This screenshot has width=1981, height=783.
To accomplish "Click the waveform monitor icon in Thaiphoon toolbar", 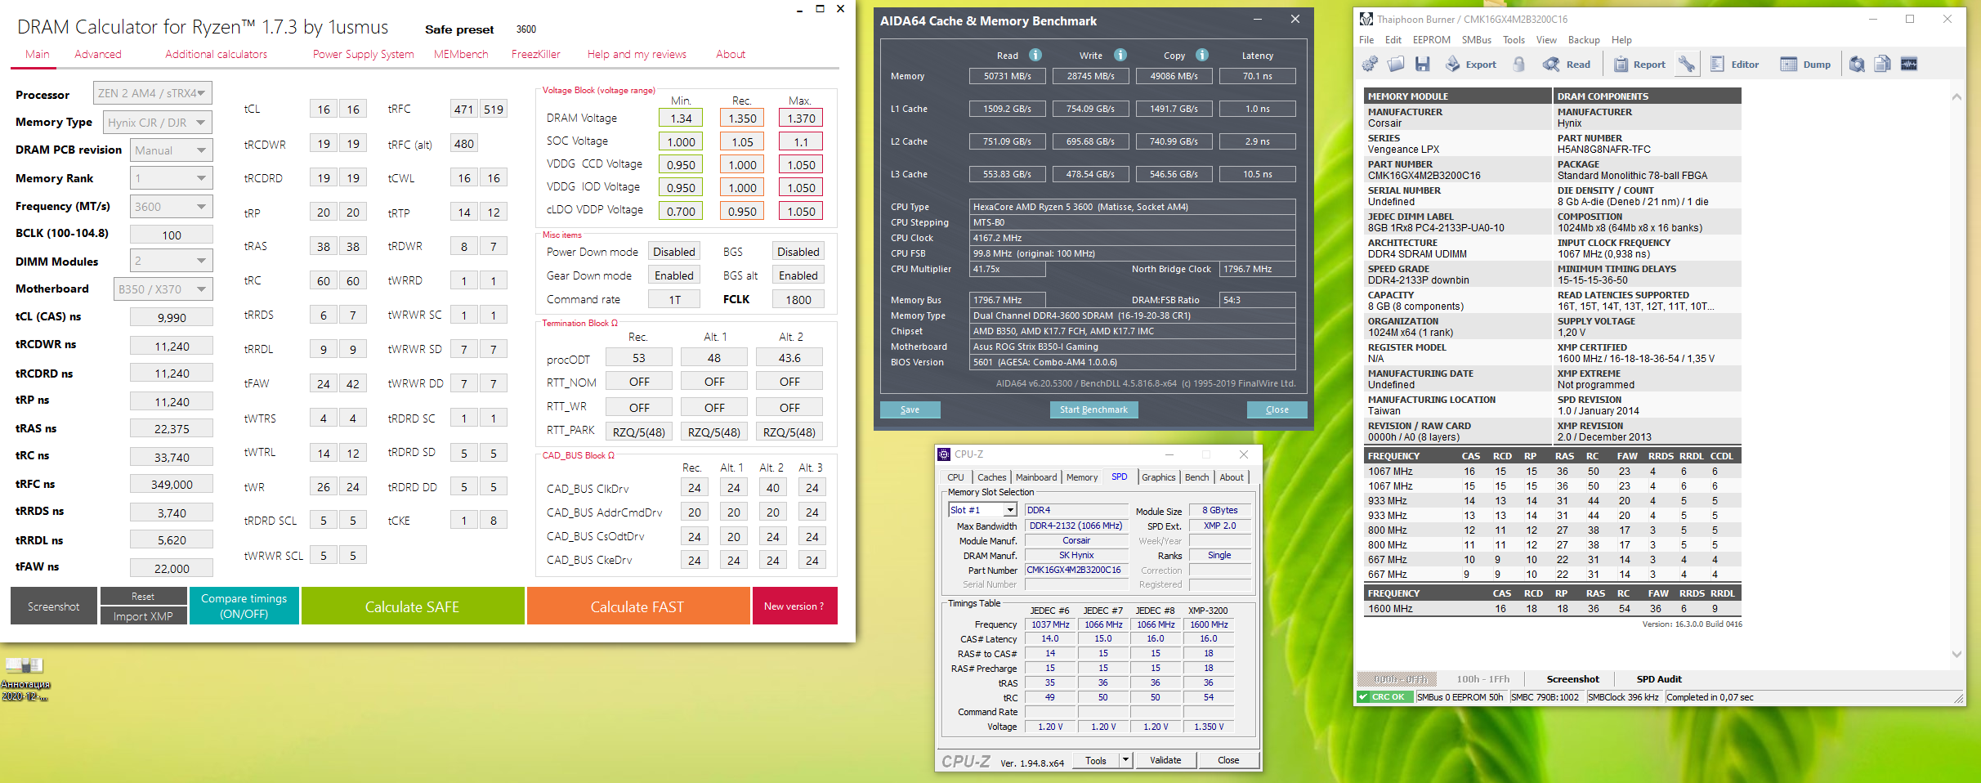I will coord(1909,64).
